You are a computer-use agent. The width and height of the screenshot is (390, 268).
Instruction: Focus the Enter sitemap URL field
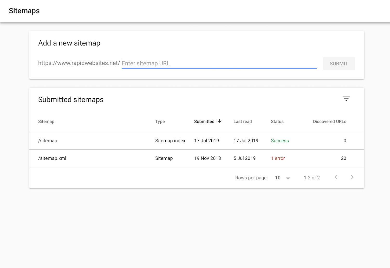219,63
